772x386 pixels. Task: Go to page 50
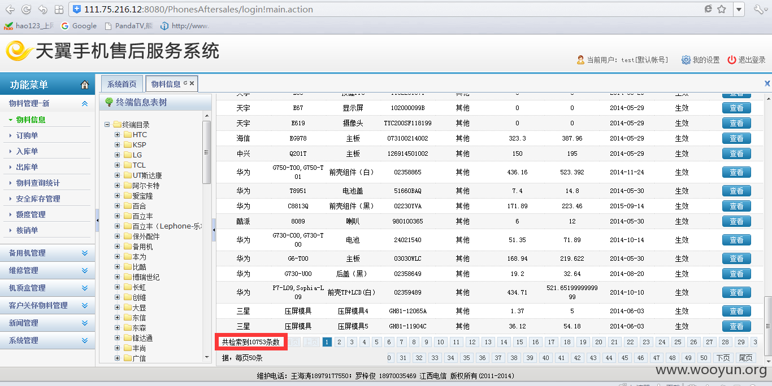pos(704,358)
